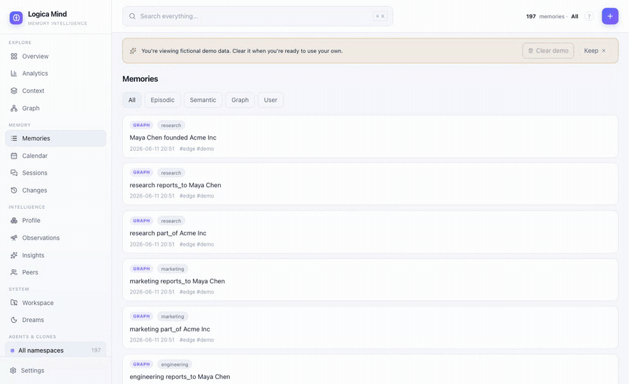Screen dimensions: 629x384
Task: Click the Memories page heading
Action: (140, 79)
